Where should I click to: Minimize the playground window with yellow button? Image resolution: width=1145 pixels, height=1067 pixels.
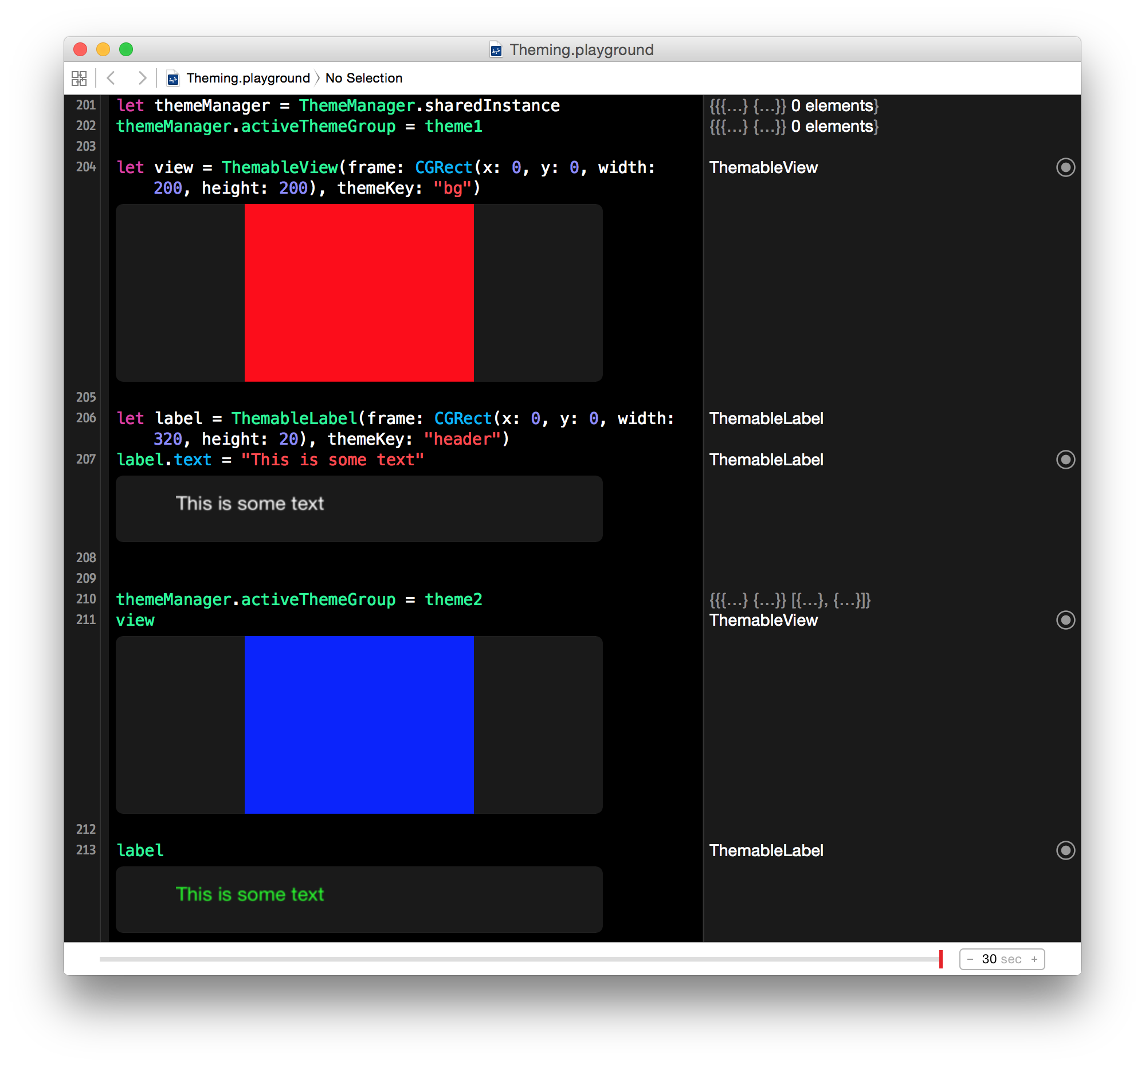[103, 49]
